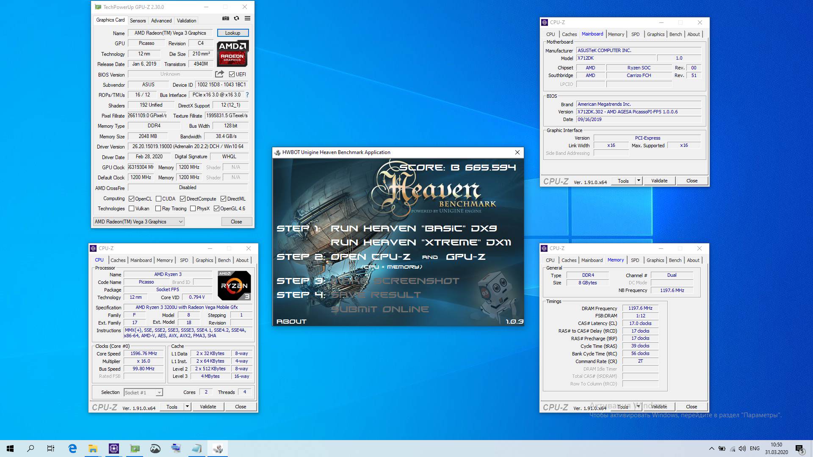This screenshot has width=813, height=457.
Task: Expand Tools dropdown arrow in Mainboard window
Action: click(x=639, y=181)
